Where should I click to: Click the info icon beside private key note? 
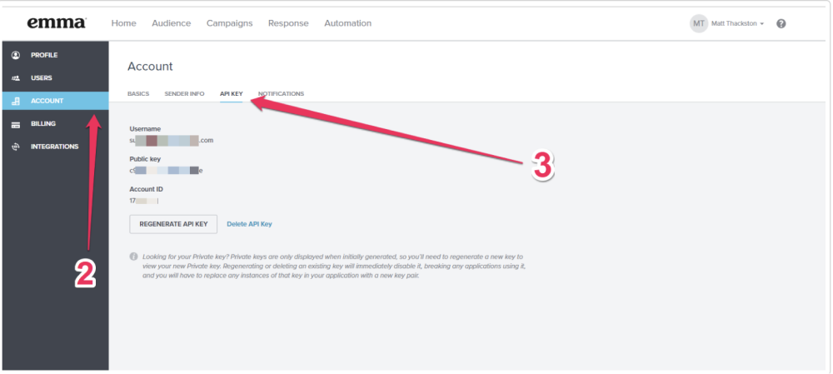[133, 257]
